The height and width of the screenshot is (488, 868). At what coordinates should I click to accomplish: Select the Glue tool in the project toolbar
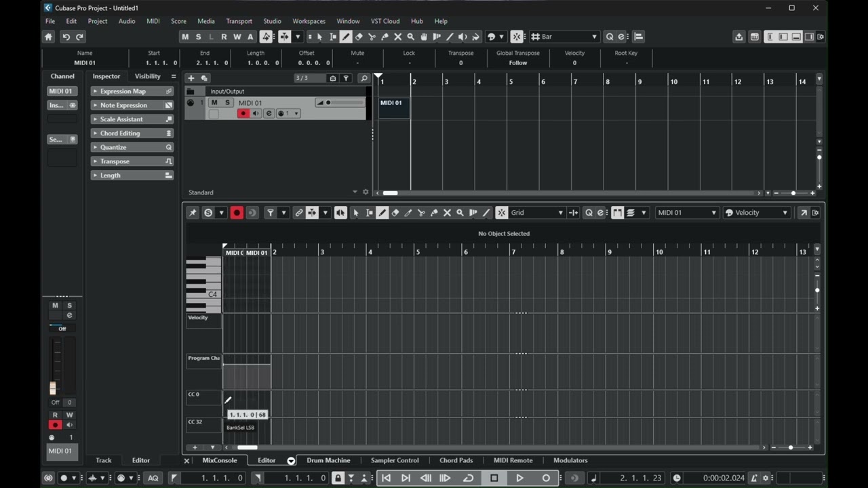point(384,37)
